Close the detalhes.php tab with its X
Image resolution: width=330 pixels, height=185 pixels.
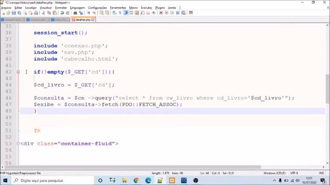pos(93,20)
